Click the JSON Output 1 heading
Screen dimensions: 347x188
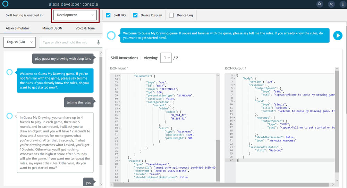235,68
